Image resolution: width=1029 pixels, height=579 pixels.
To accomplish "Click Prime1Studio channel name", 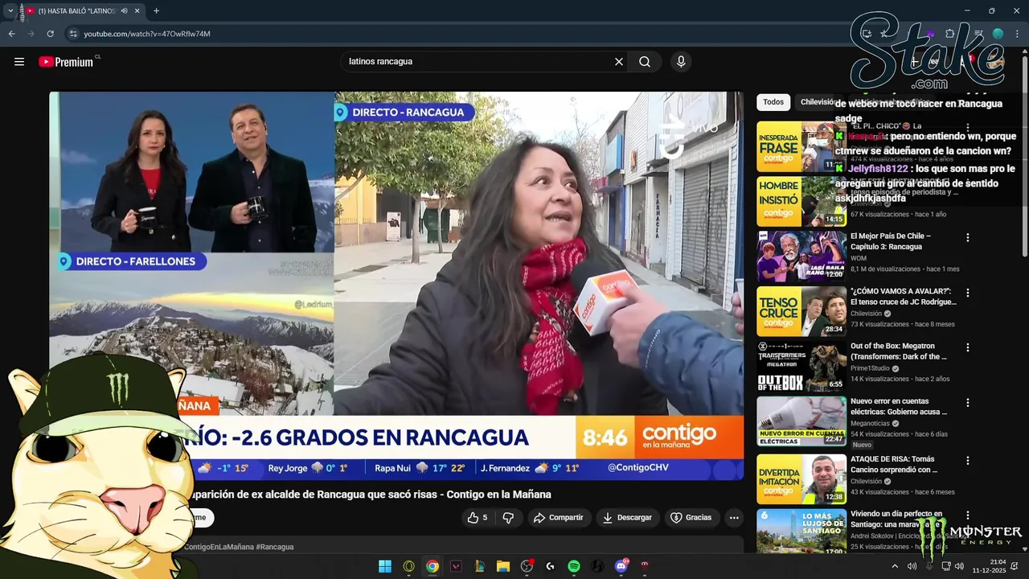I will click(870, 368).
